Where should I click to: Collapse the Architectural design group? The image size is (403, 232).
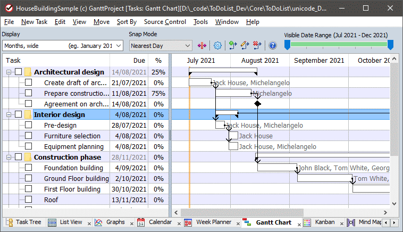(9, 72)
